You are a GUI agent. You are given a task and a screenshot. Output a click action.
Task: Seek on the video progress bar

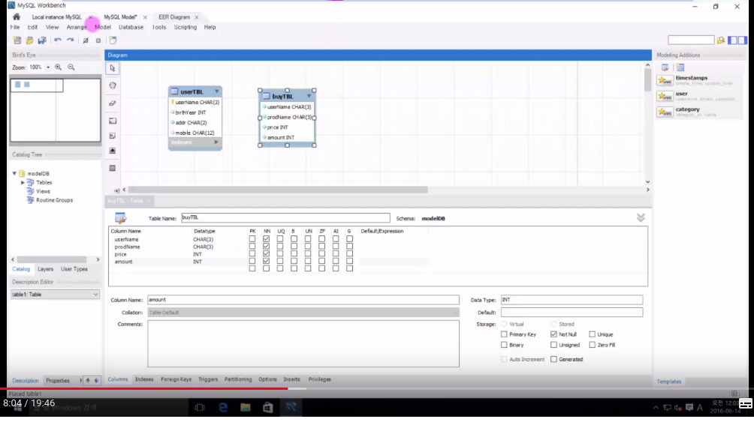pos(377,388)
